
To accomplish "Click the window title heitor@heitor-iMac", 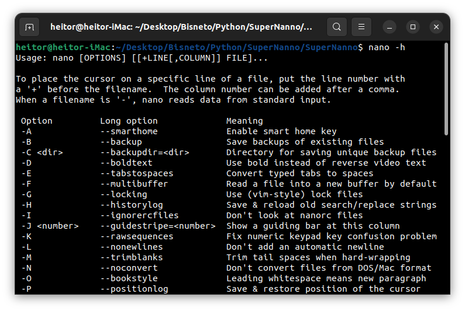I will 181,27.
